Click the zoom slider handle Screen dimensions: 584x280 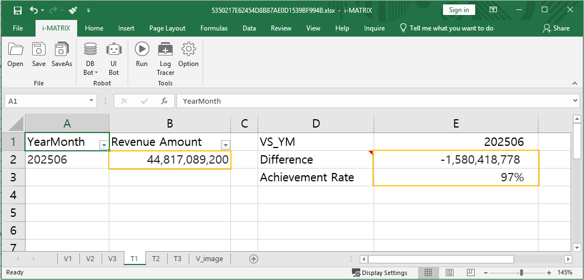[521, 273]
